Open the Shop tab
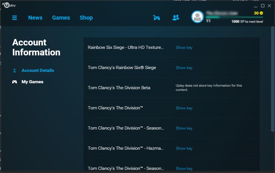The height and width of the screenshot is (173, 275). (86, 18)
